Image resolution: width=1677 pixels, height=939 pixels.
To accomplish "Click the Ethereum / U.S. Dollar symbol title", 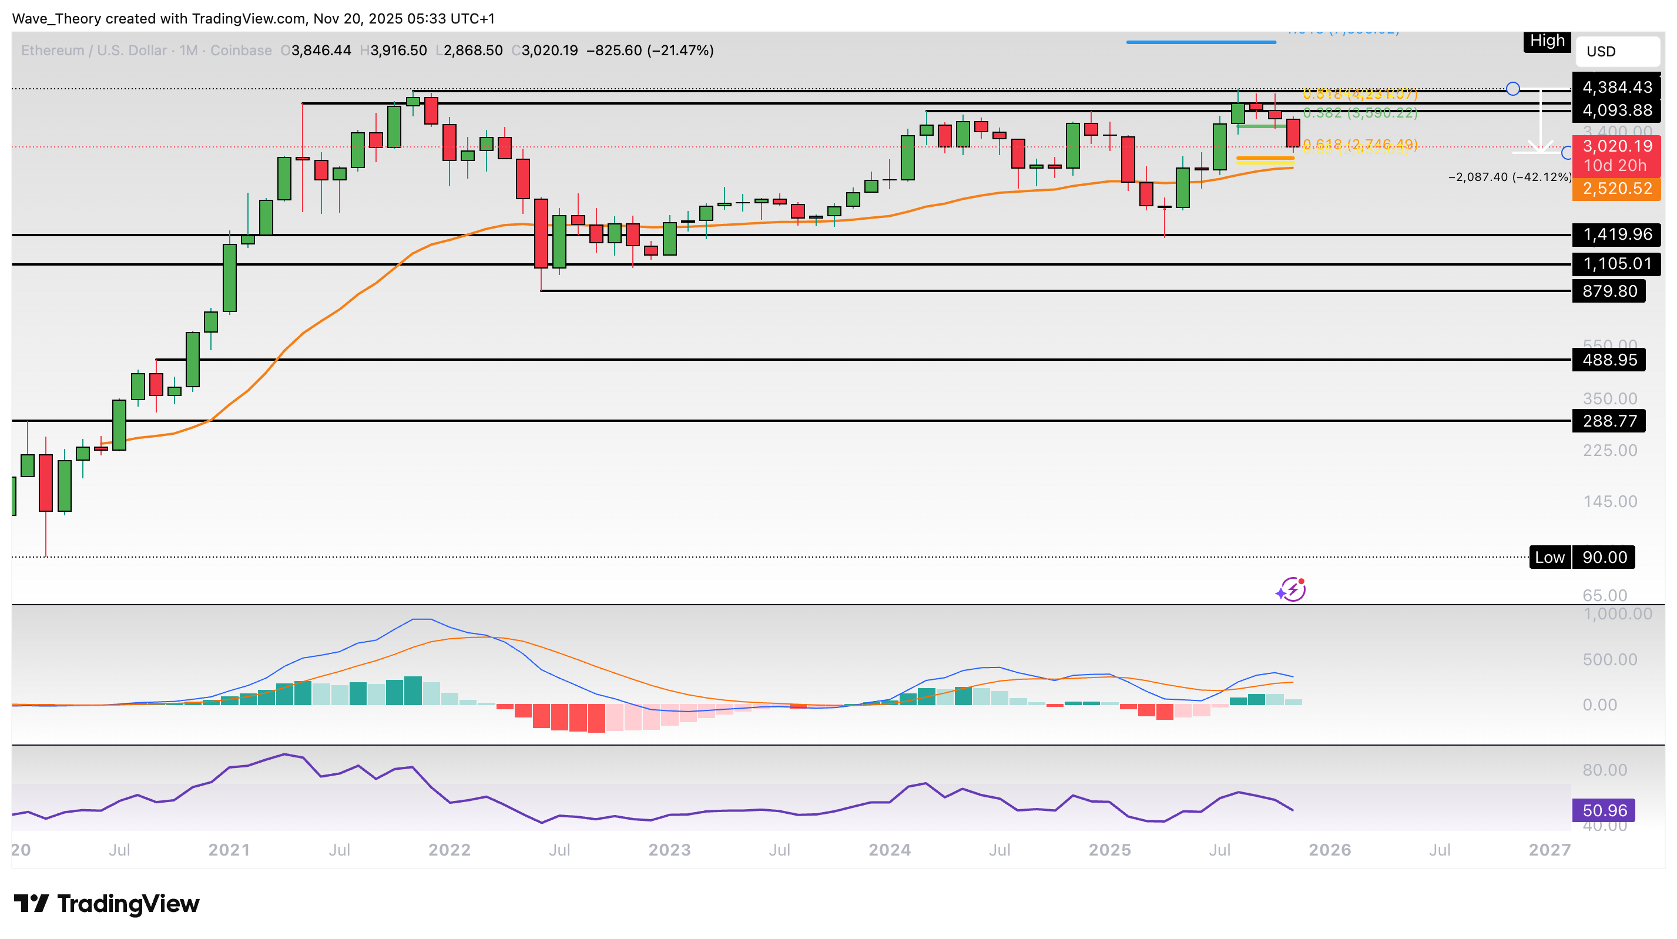I will point(94,51).
